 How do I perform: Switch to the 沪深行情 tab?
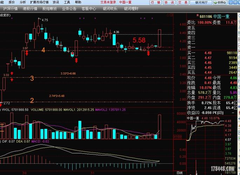pos(10,9)
